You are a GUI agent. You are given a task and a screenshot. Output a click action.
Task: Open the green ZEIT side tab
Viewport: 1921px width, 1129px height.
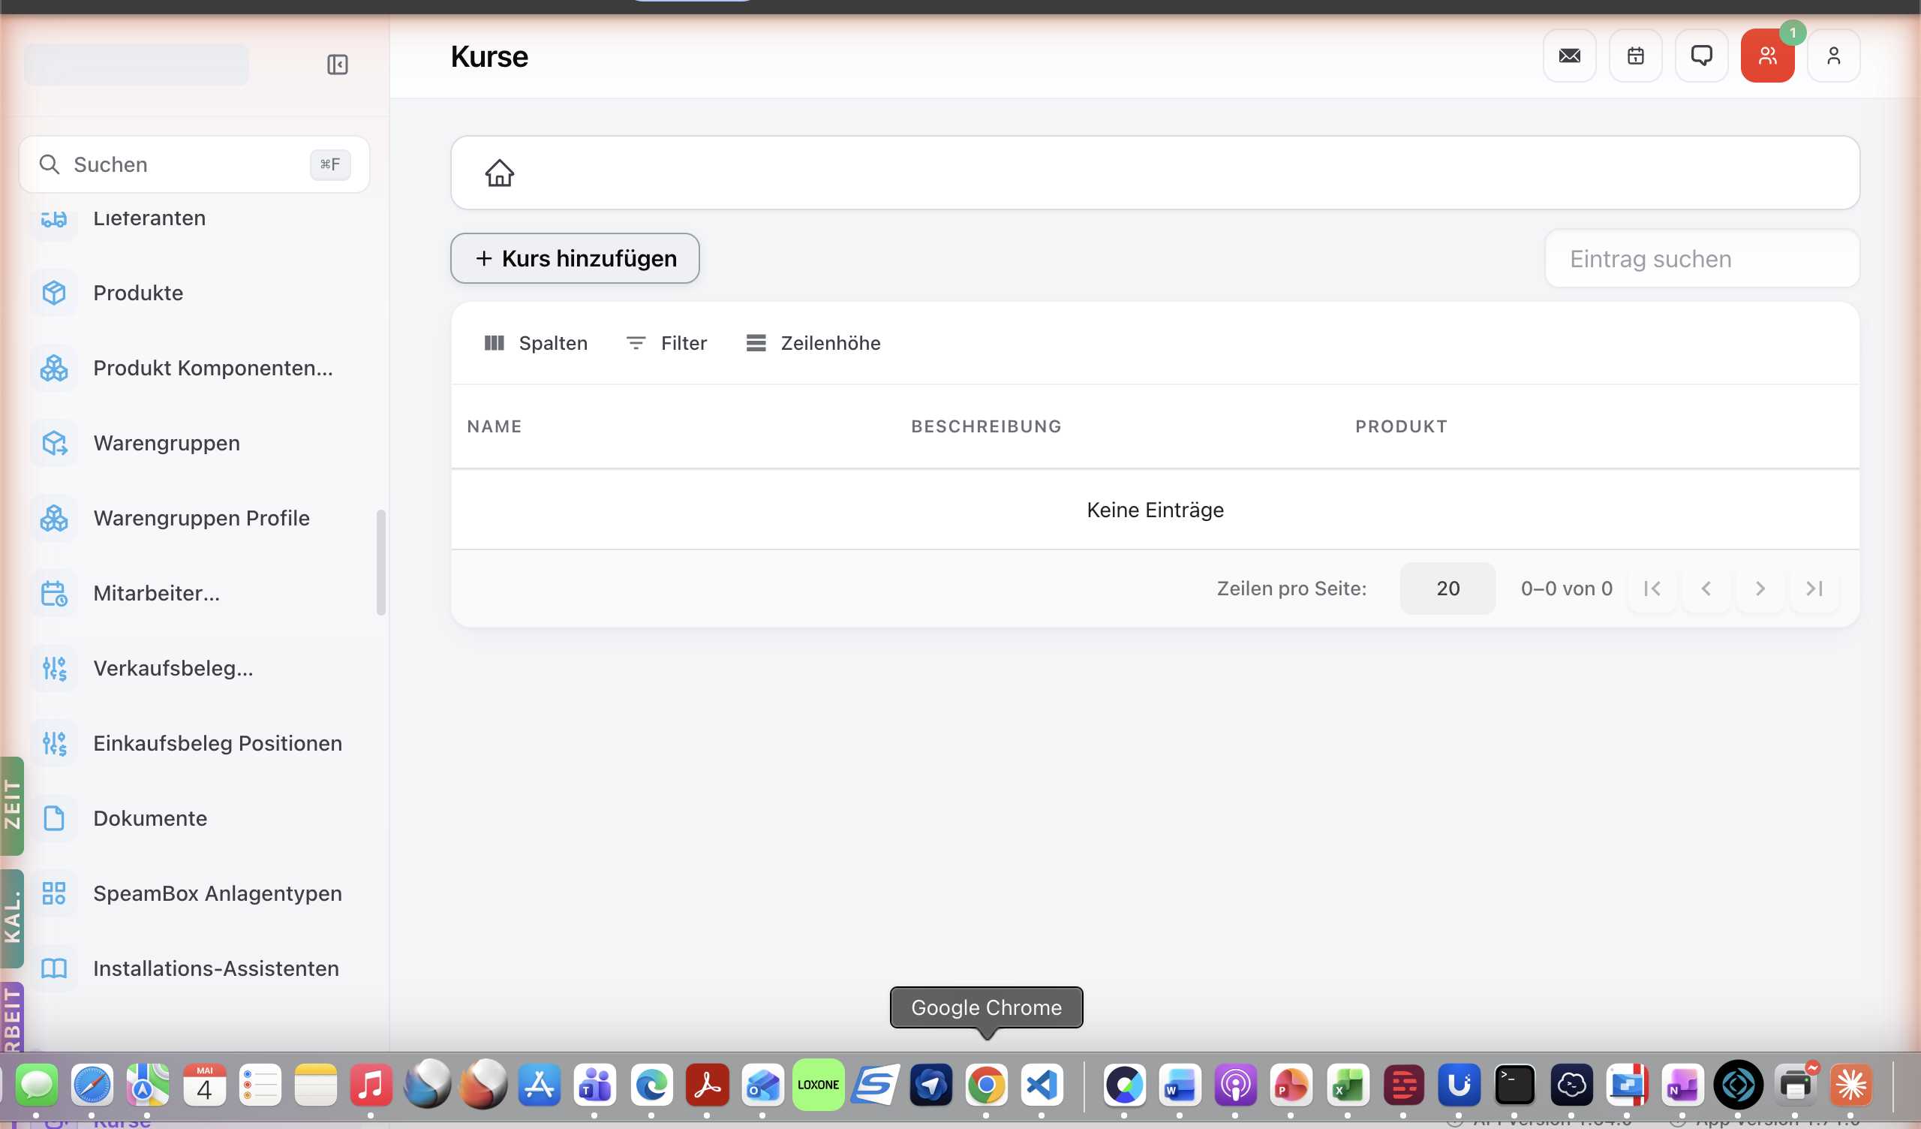(11, 805)
